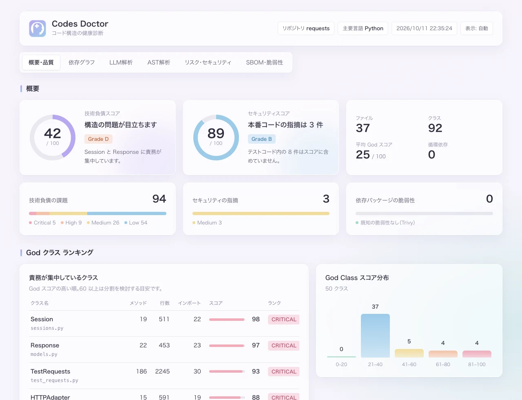Screen dimensions: 522x400
Task: Click the security score 89 gauge
Action: [216, 138]
